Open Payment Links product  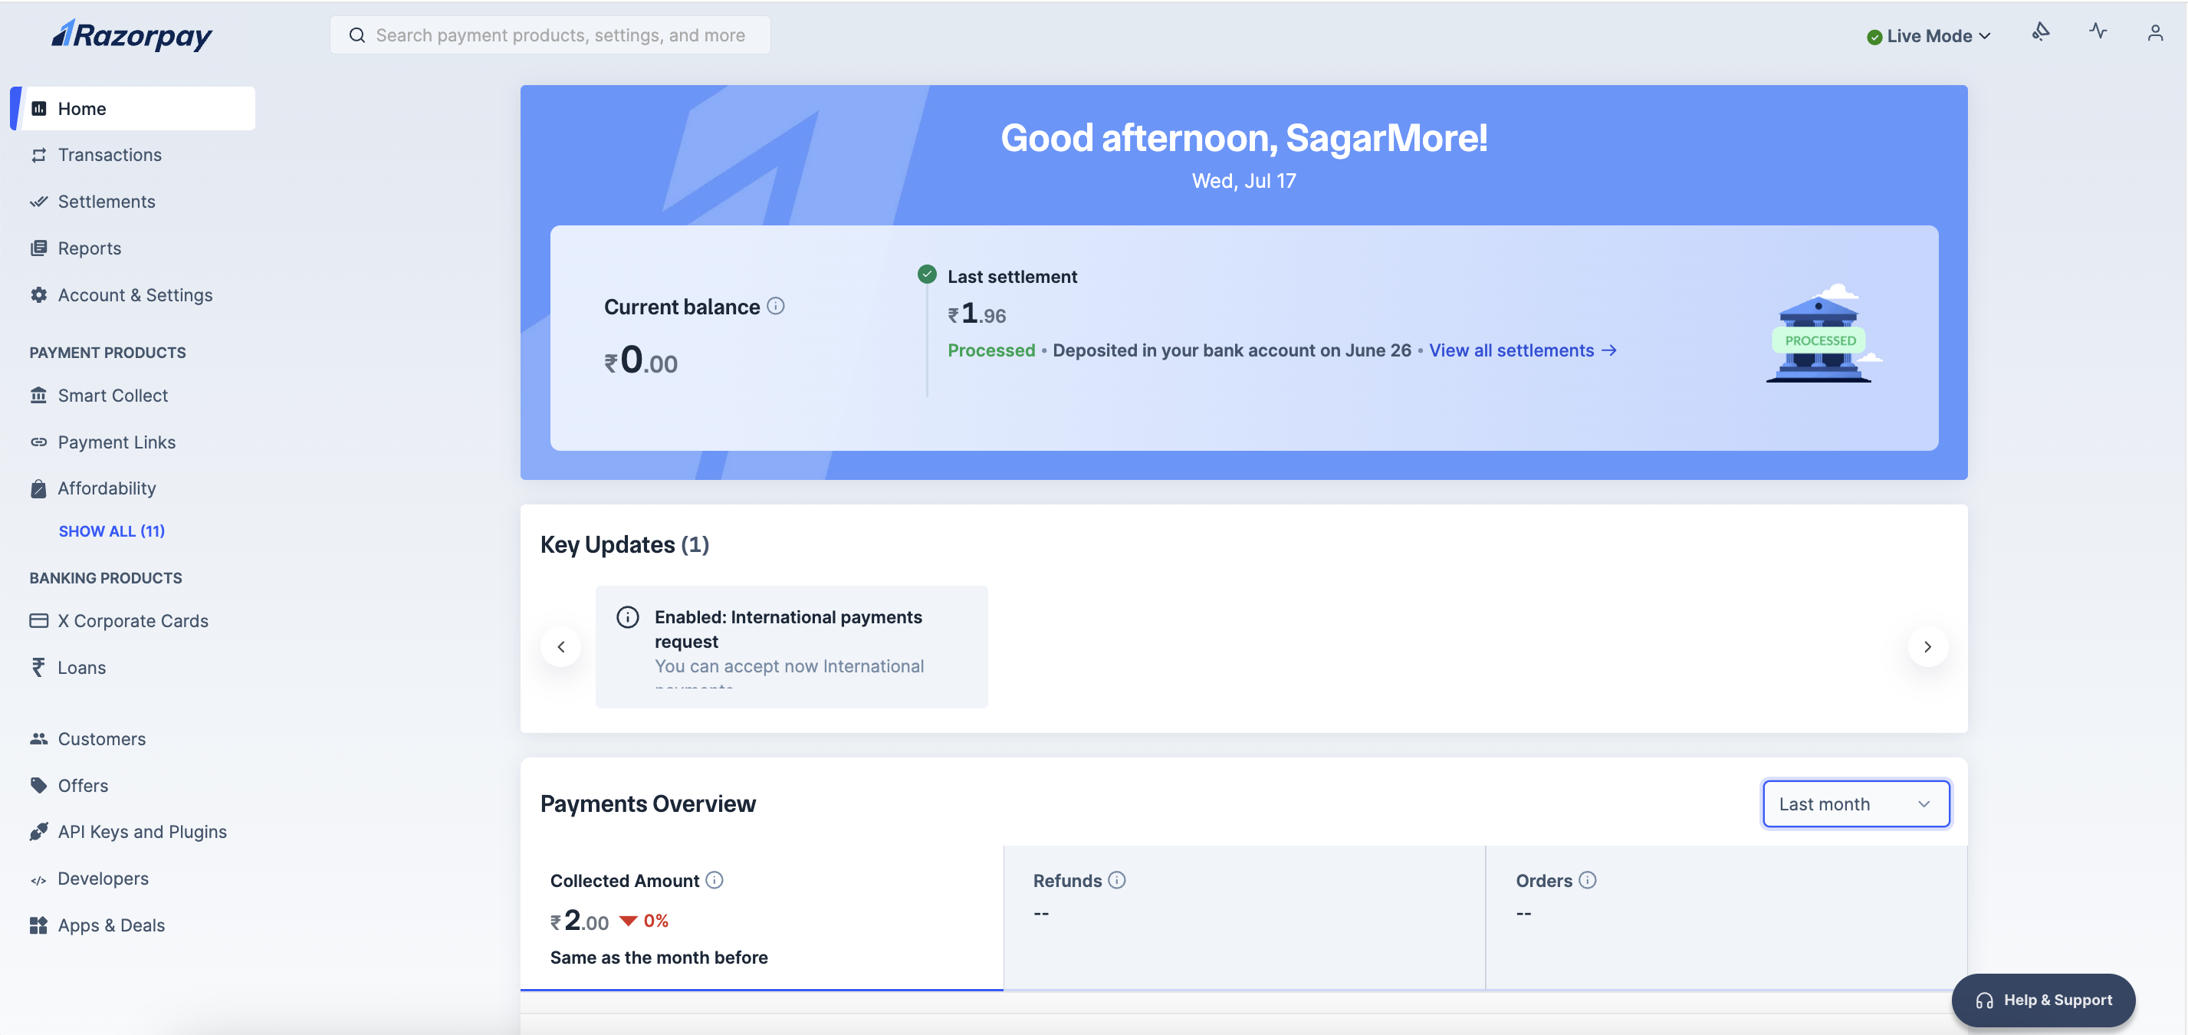117,442
